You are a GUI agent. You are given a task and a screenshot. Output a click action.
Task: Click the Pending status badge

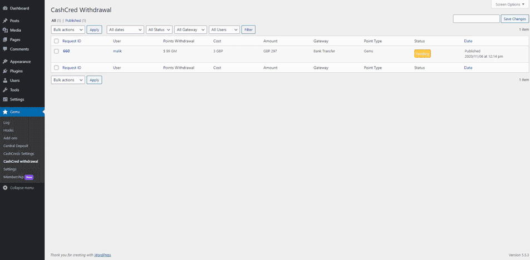[x=423, y=54]
